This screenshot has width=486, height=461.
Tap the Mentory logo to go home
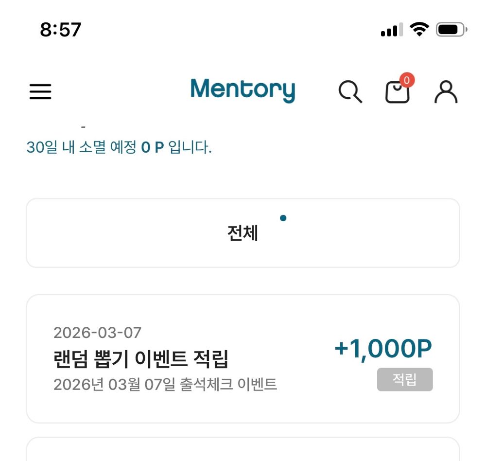pyautogui.click(x=243, y=90)
